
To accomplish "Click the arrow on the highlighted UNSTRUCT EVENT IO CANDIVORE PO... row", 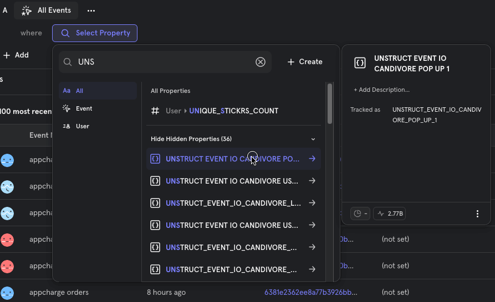I will click(312, 159).
